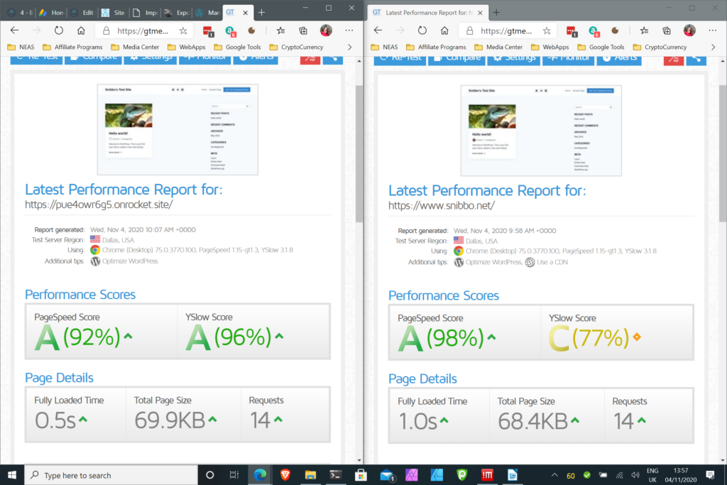
Task: Click the address bar in the left window
Action: click(145, 31)
